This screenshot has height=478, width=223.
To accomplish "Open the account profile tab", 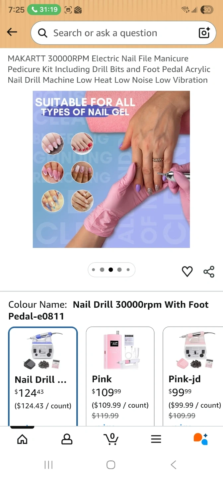I will (x=67, y=439).
